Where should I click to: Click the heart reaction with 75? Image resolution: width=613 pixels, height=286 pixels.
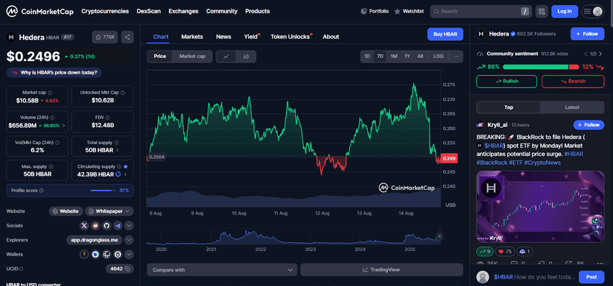(505, 252)
